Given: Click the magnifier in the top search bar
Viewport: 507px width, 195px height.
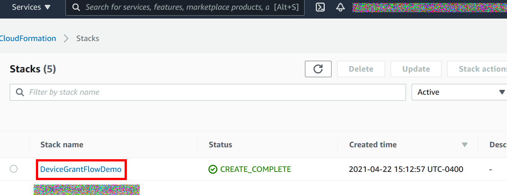Looking at the screenshot, I should (76, 7).
